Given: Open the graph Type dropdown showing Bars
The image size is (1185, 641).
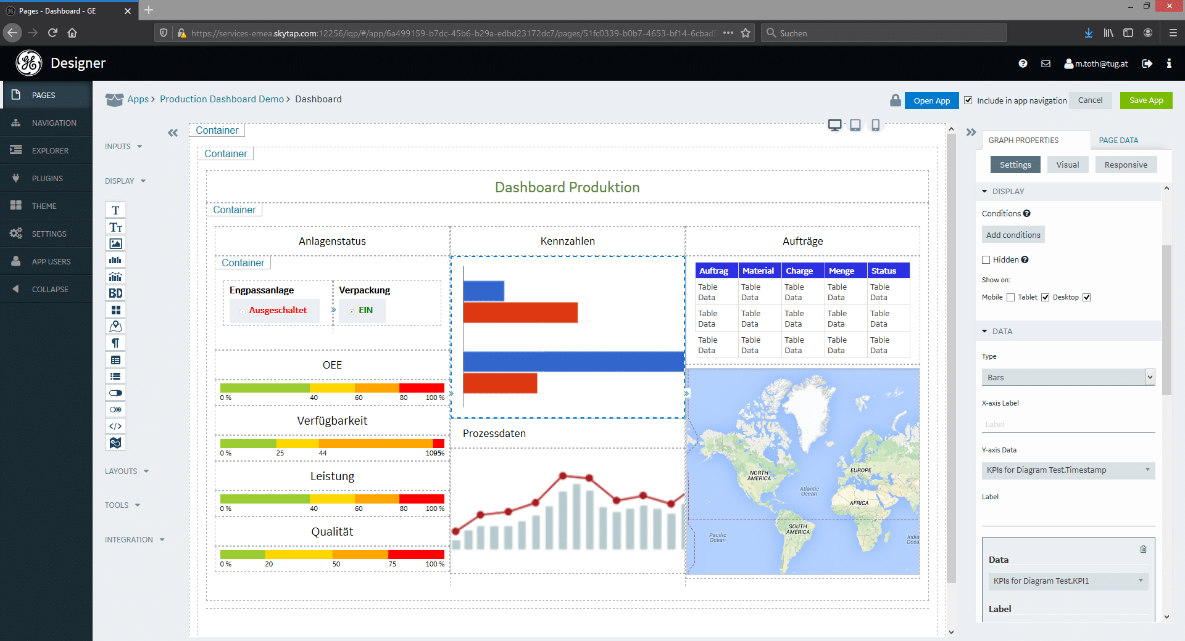Looking at the screenshot, I should coord(1068,377).
